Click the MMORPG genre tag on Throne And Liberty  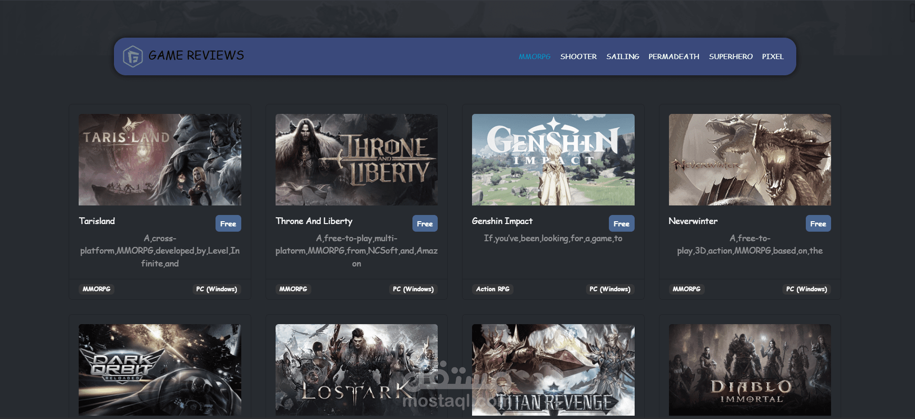(x=293, y=289)
